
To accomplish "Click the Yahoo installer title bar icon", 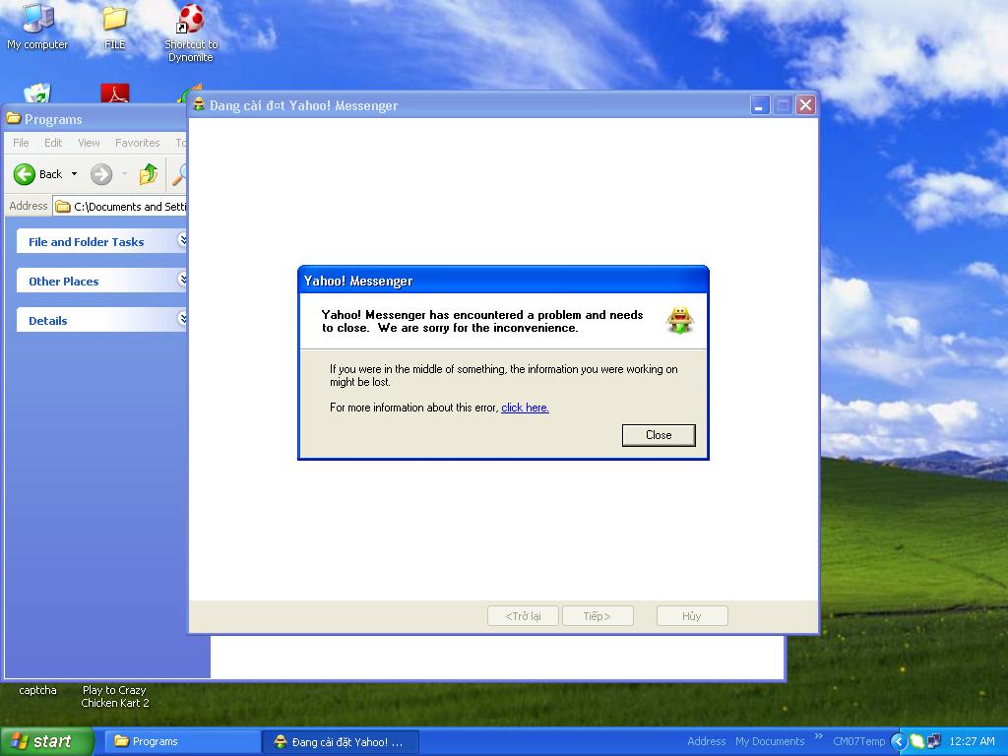I will click(199, 104).
